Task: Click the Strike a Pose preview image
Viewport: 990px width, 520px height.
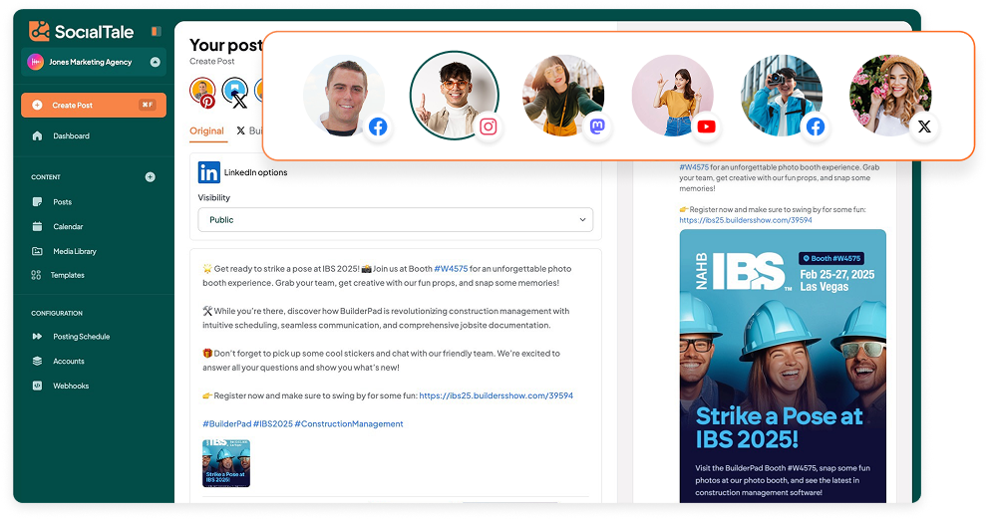Action: (783, 366)
